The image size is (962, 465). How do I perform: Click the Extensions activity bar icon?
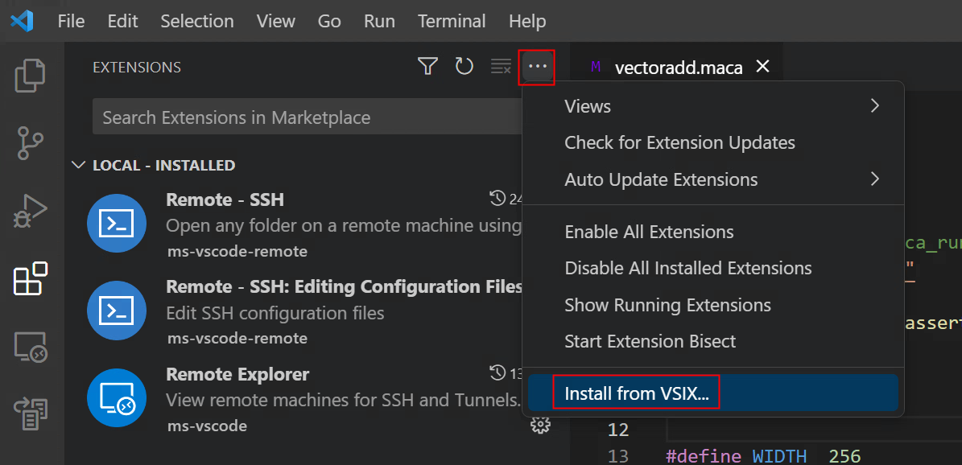click(31, 279)
